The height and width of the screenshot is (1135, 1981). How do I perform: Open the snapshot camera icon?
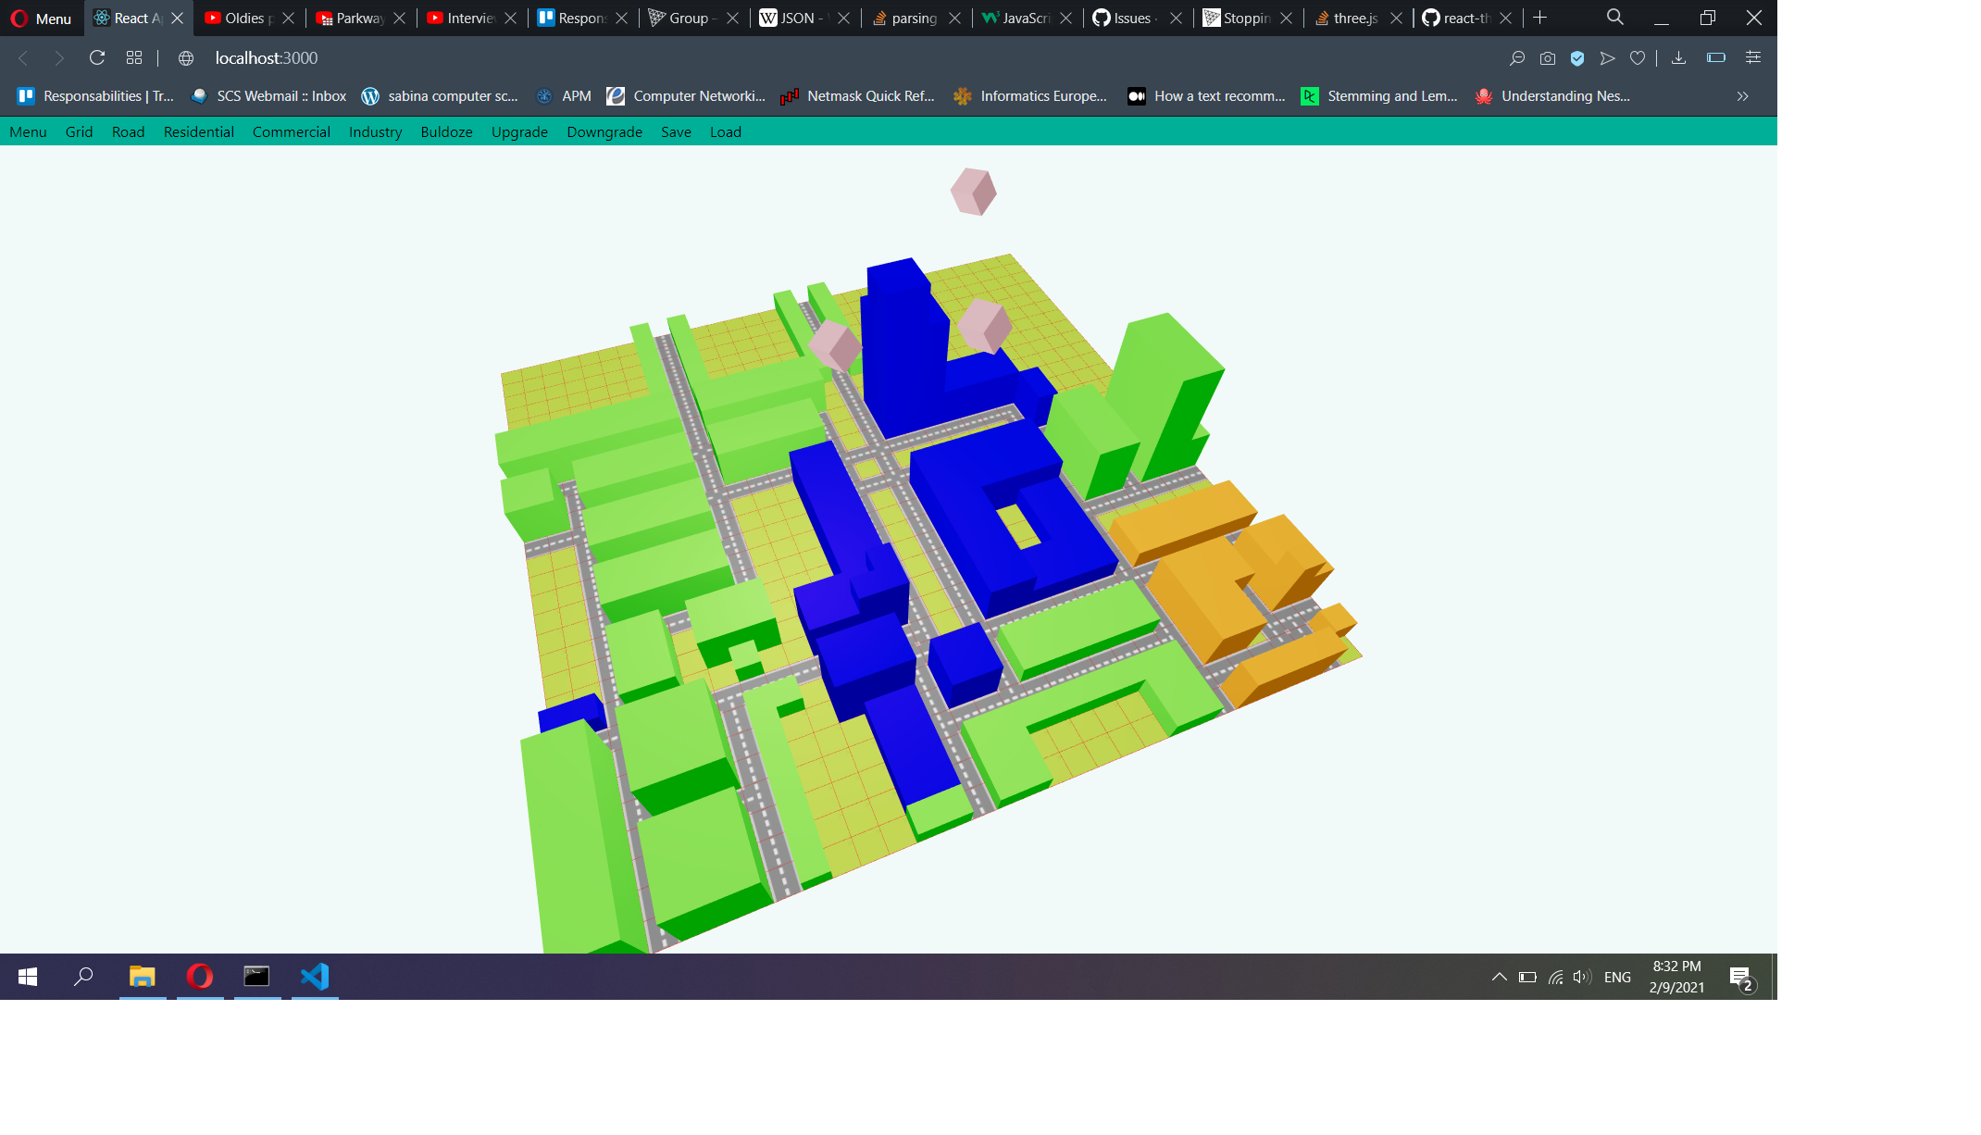1547,58
